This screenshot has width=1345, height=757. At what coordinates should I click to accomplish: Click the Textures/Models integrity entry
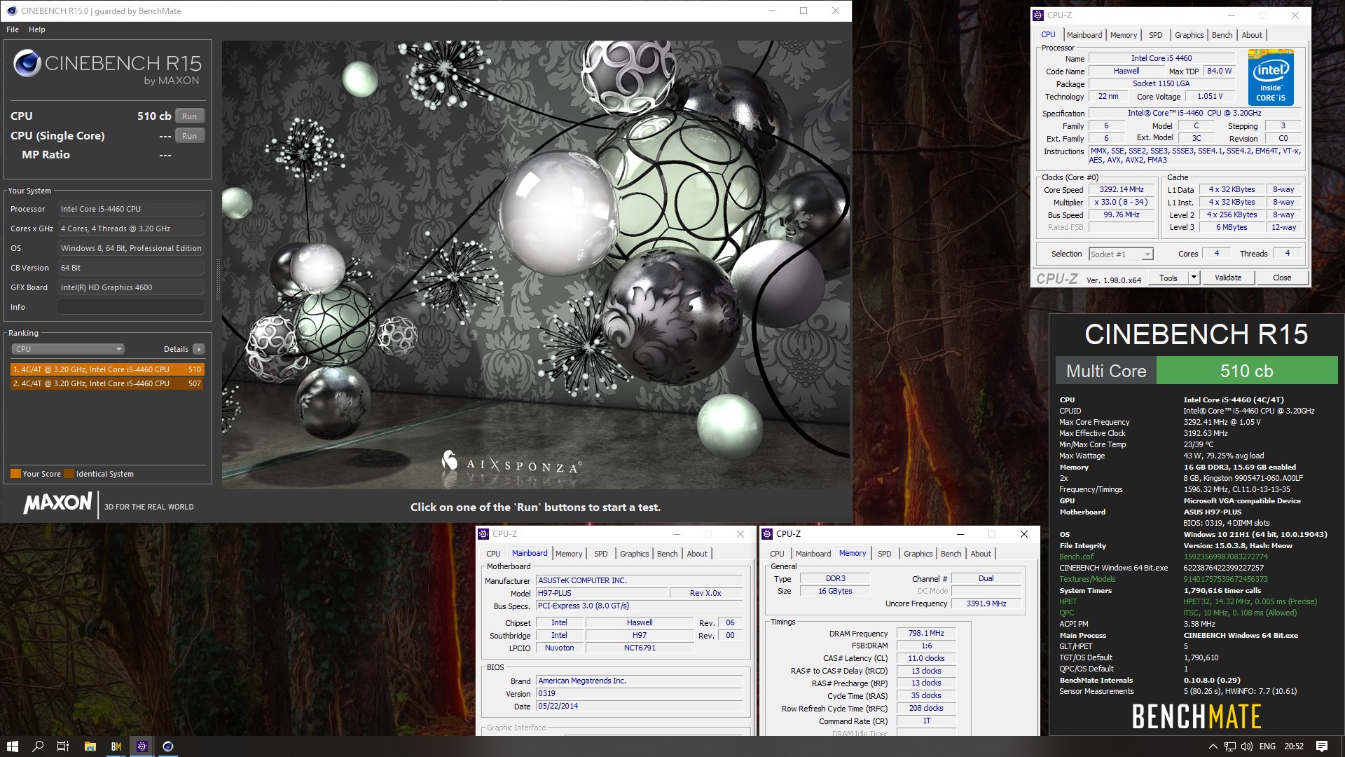tap(1087, 579)
